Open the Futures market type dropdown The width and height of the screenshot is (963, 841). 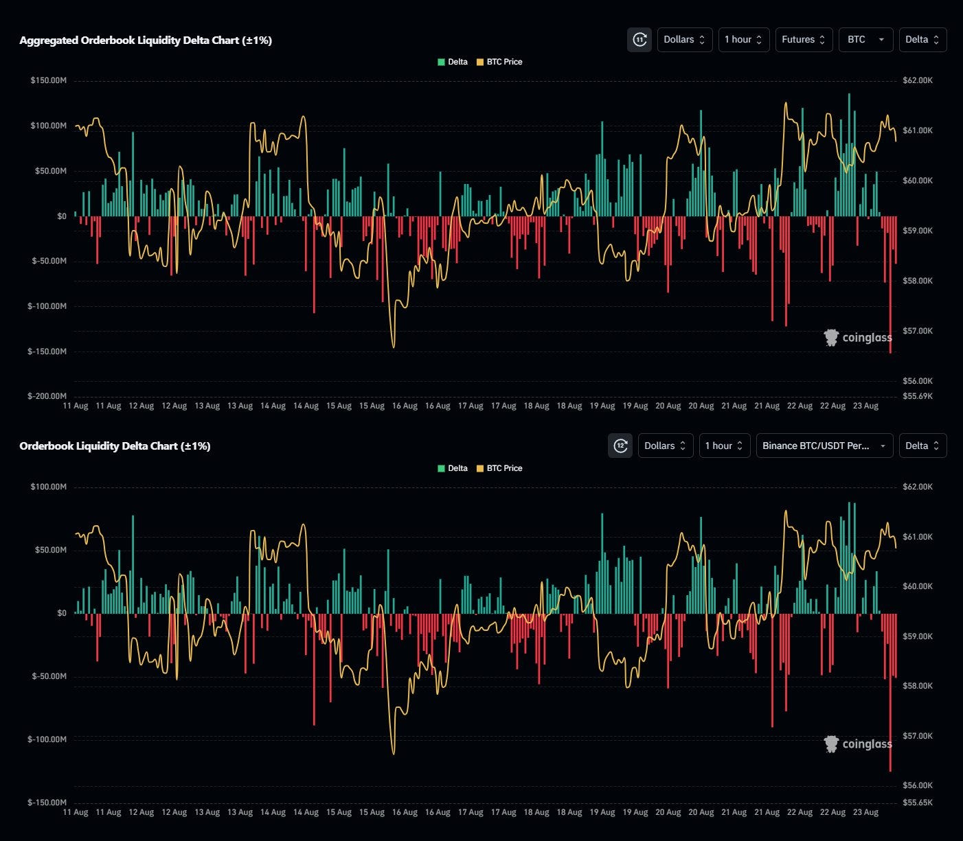pos(804,40)
